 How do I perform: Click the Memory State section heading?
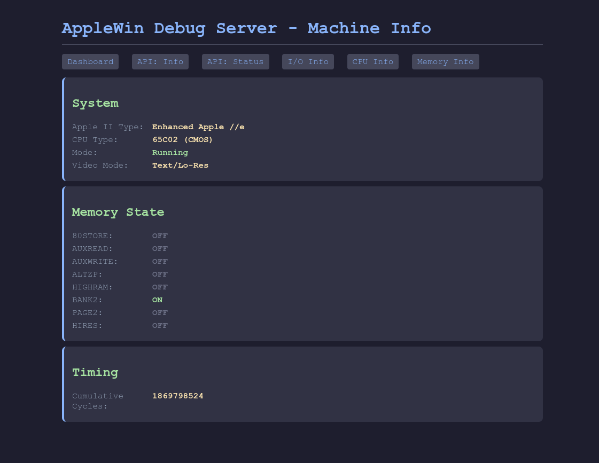pos(118,212)
